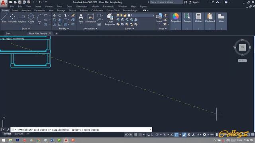This screenshot has height=143, width=255.
Task: Open workspace switching gear dropdown
Action: [x=208, y=135]
